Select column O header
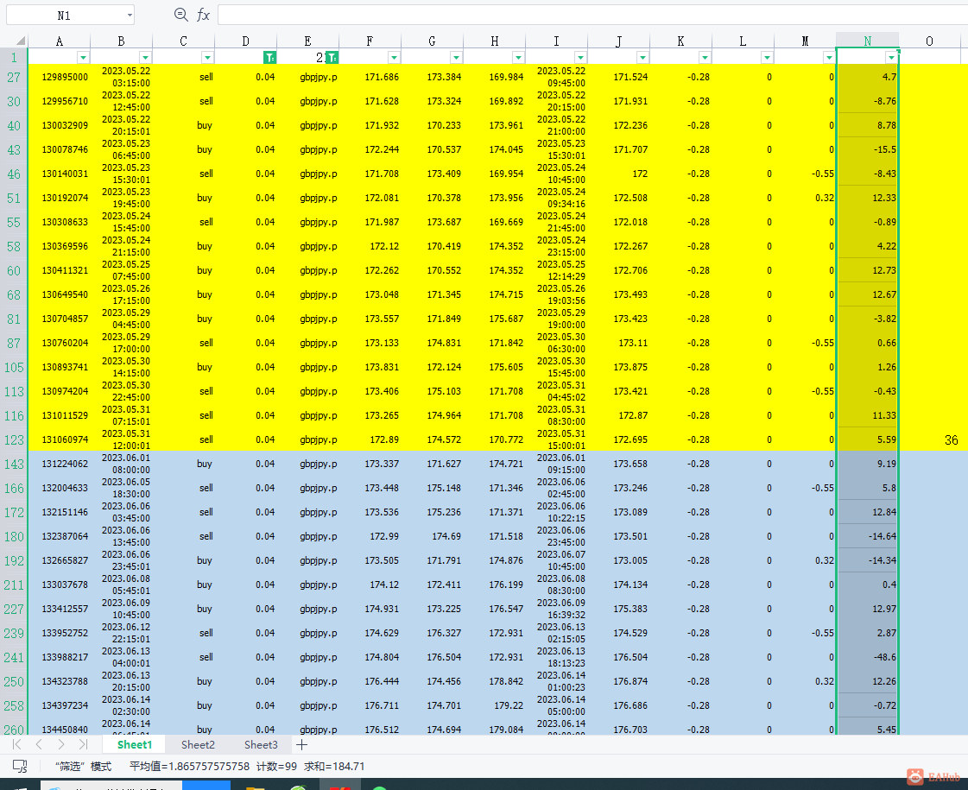The width and height of the screenshot is (968, 790). pos(929,41)
